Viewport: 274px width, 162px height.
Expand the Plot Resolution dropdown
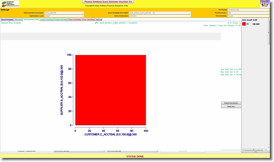(x=249, y=13)
